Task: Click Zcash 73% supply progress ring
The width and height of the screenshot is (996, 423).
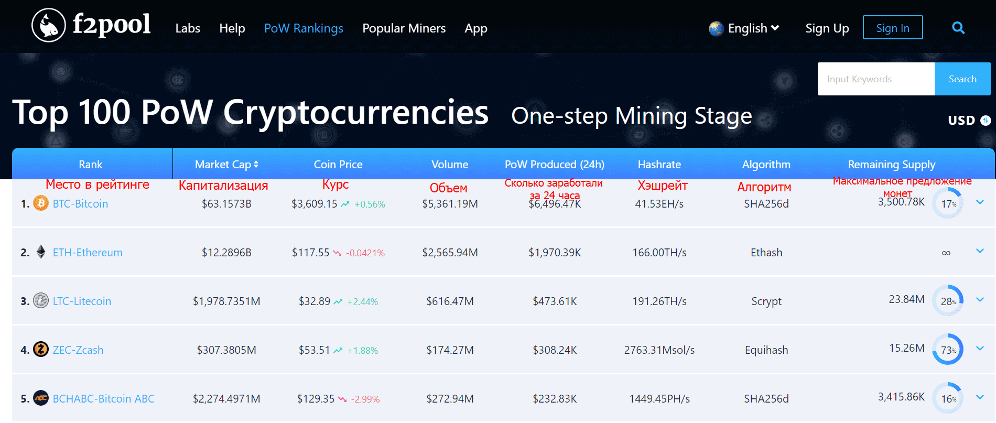Action: pos(948,350)
